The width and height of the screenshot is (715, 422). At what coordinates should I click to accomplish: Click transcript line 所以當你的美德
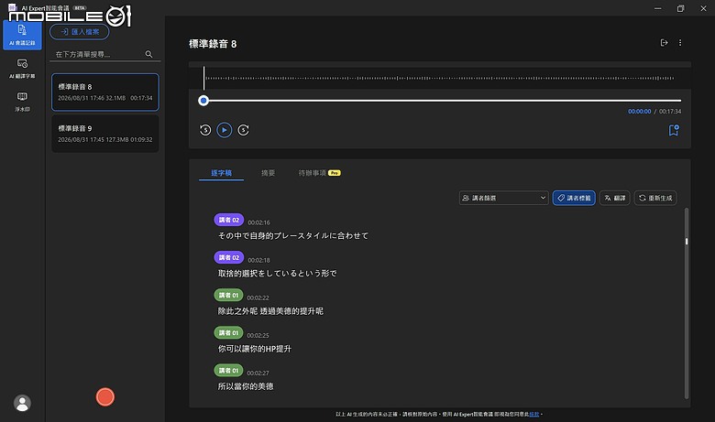click(246, 386)
